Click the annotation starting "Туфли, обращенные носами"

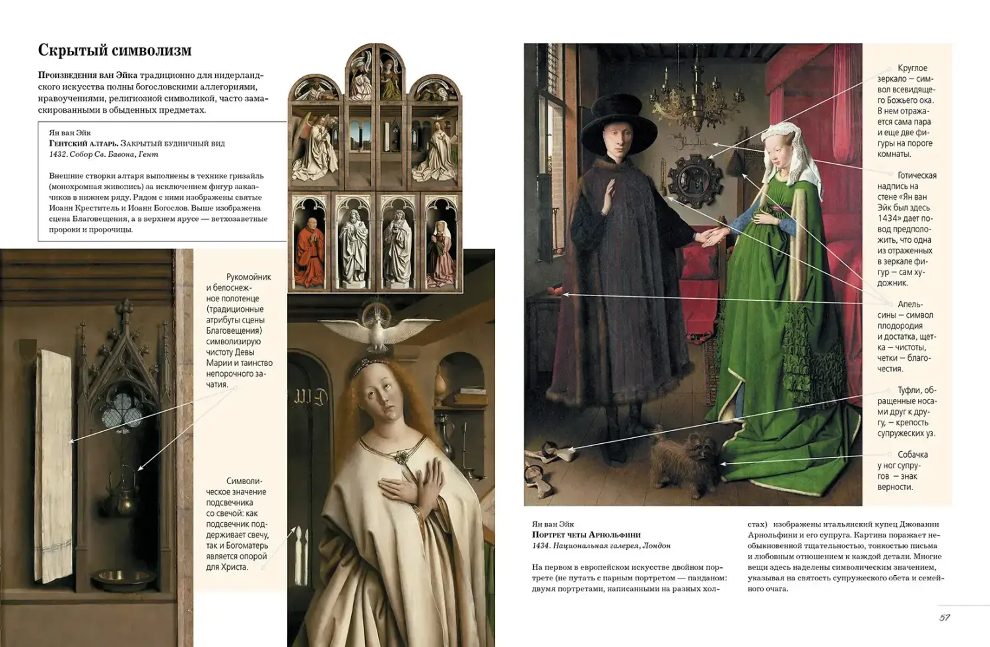907,412
